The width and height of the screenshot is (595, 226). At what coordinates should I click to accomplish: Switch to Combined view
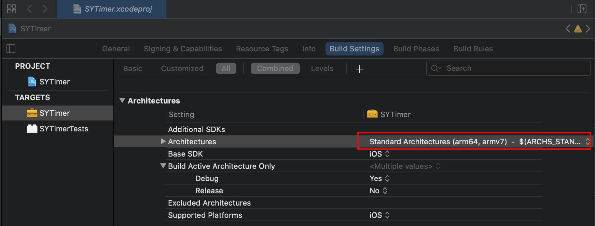(275, 68)
